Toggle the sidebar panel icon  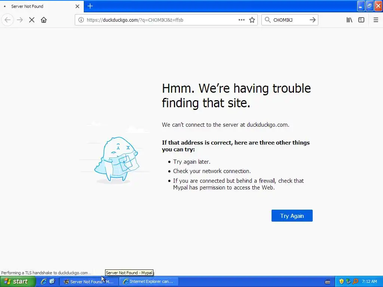point(361,20)
